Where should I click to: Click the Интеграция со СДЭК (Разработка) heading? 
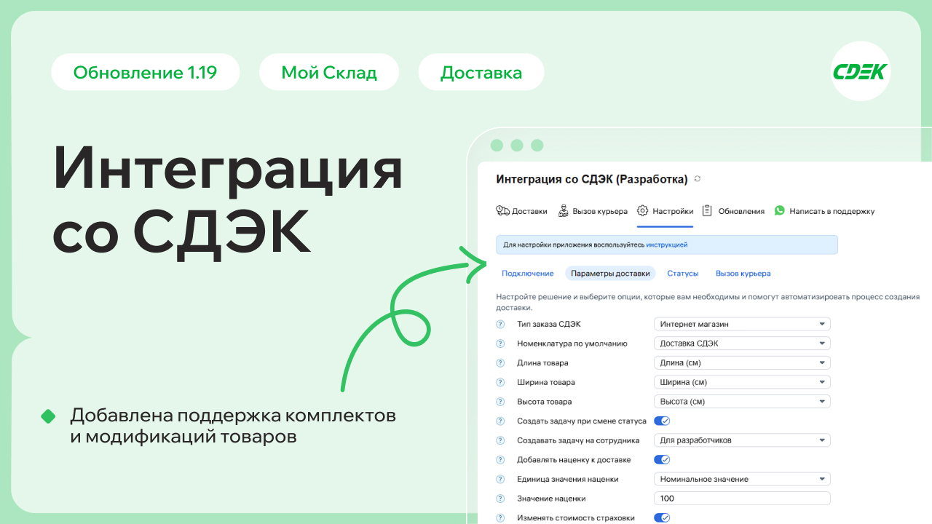point(592,179)
